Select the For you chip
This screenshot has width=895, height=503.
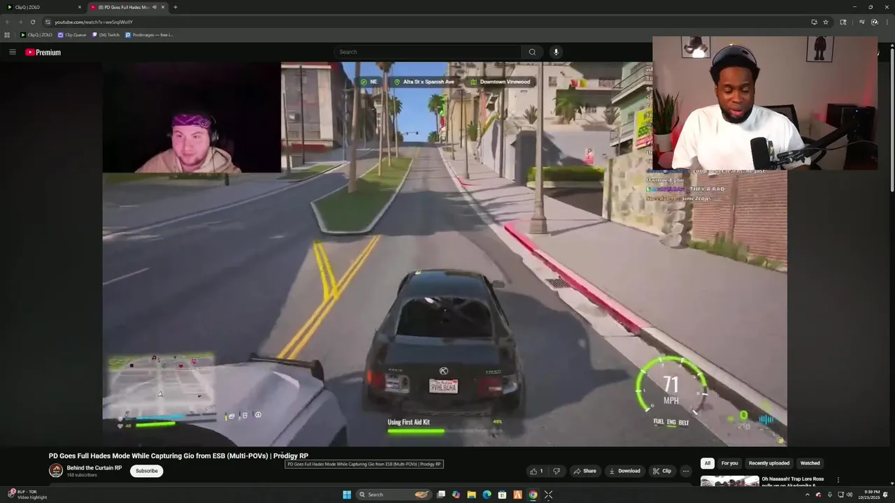tap(729, 463)
